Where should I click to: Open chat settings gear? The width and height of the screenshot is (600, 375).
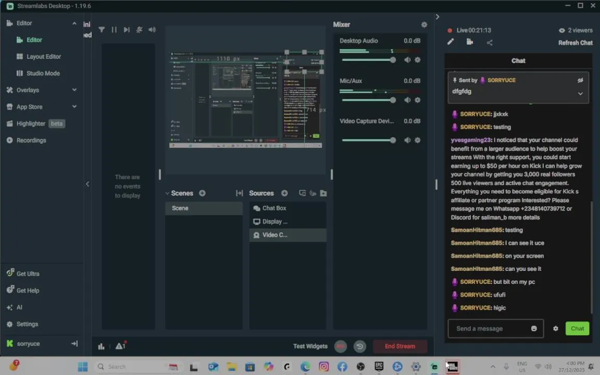click(x=555, y=329)
